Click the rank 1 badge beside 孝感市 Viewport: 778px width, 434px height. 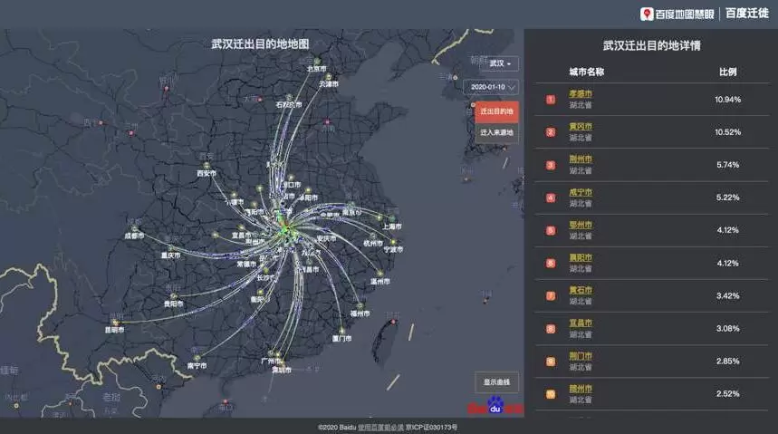(550, 99)
